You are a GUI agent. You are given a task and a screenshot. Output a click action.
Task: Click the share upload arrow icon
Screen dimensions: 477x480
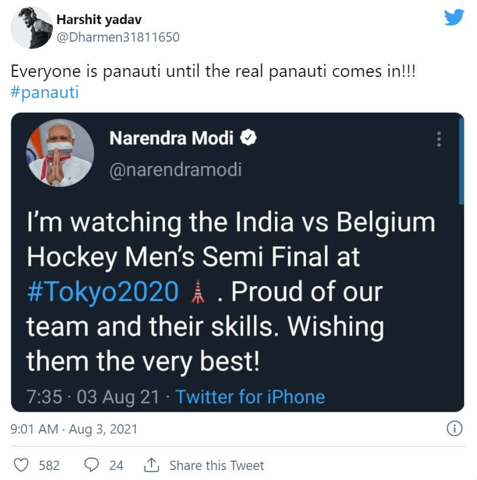152,465
